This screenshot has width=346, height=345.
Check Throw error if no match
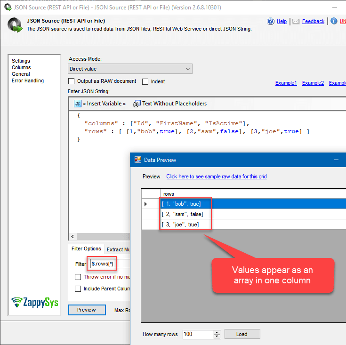[x=78, y=277]
